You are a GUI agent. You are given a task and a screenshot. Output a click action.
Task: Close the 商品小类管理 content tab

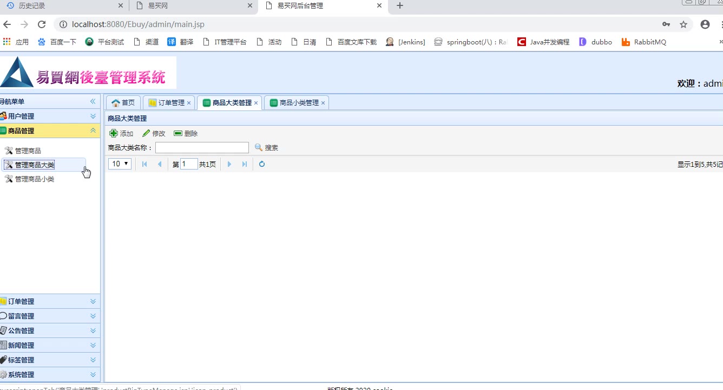click(323, 103)
